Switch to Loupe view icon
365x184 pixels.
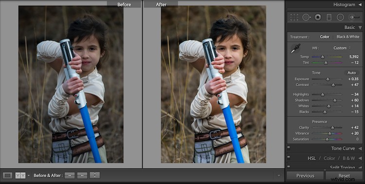pos(7,175)
